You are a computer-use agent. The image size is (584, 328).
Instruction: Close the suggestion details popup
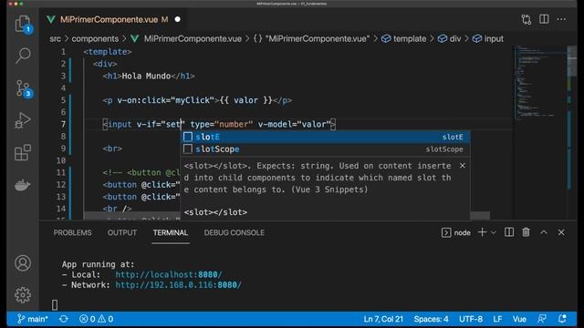(463, 166)
